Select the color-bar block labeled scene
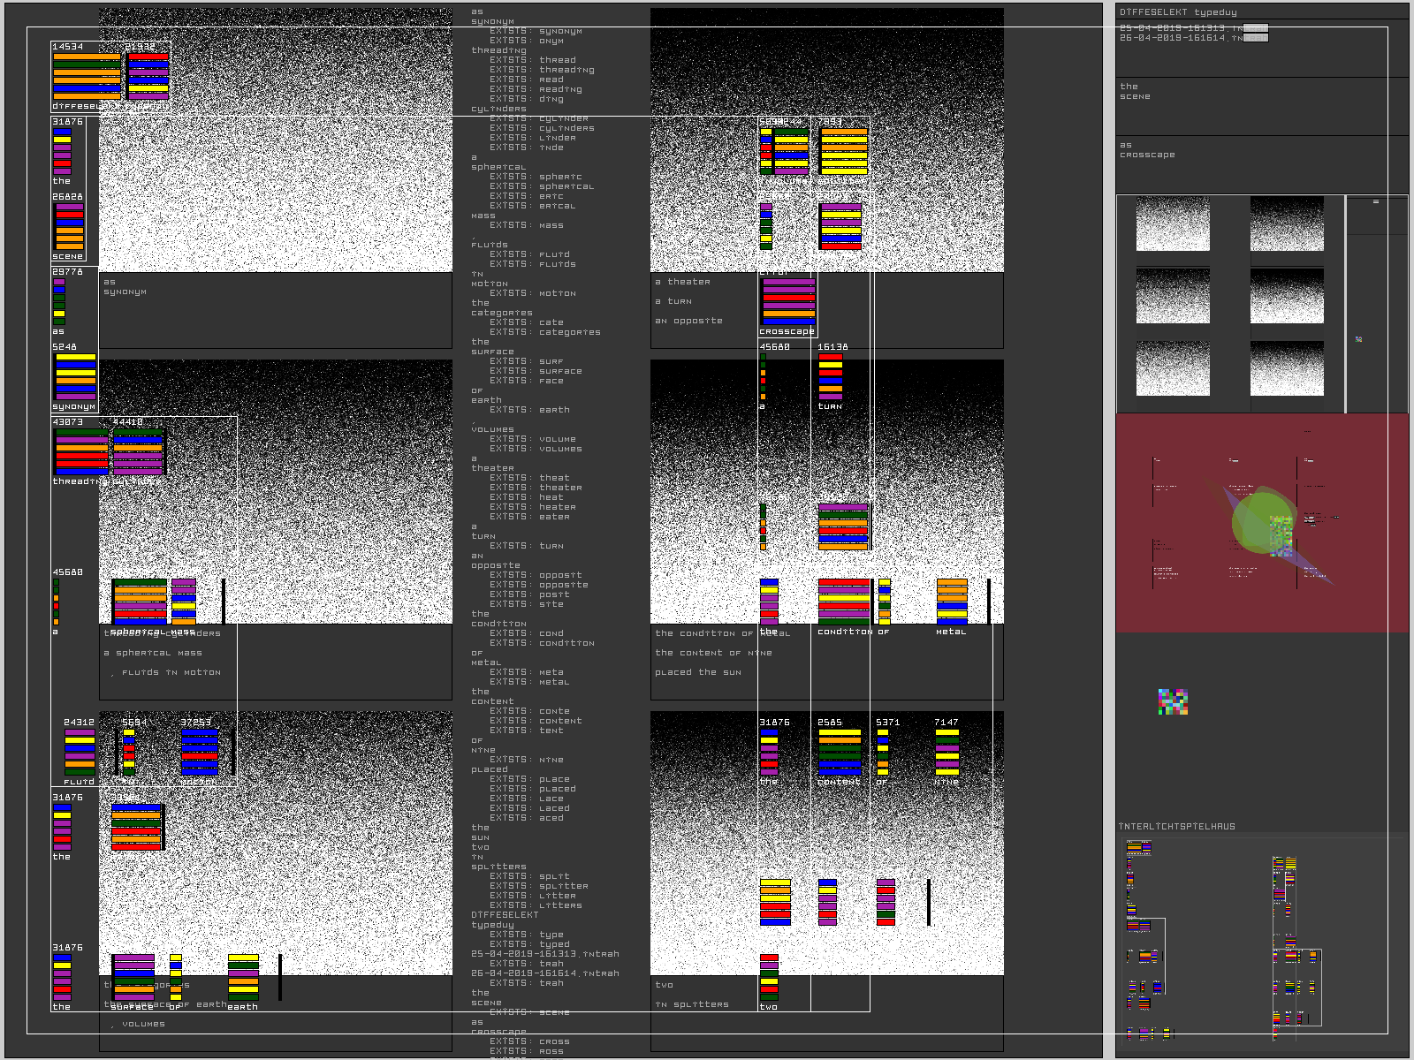 click(x=69, y=226)
